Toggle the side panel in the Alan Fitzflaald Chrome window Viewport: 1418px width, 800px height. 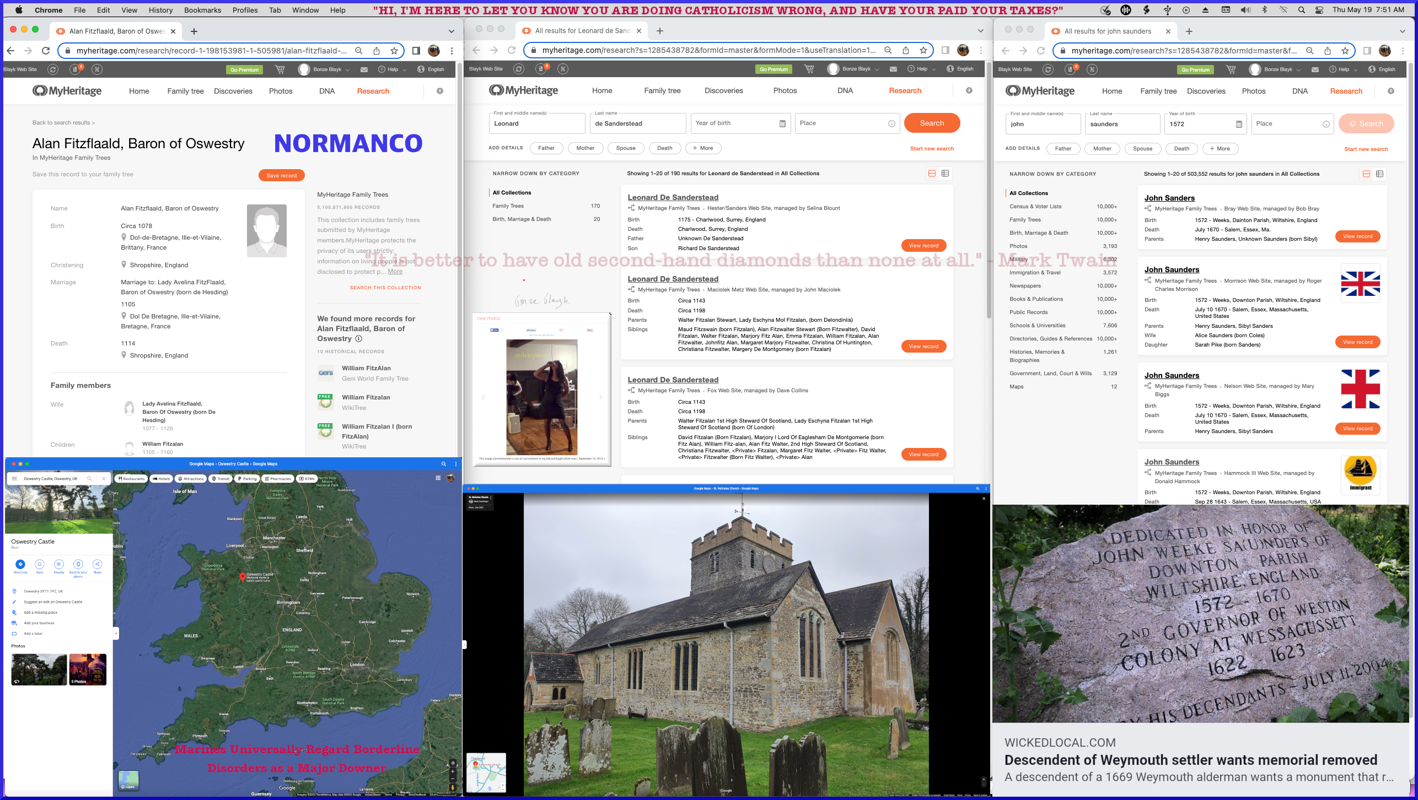click(x=416, y=51)
